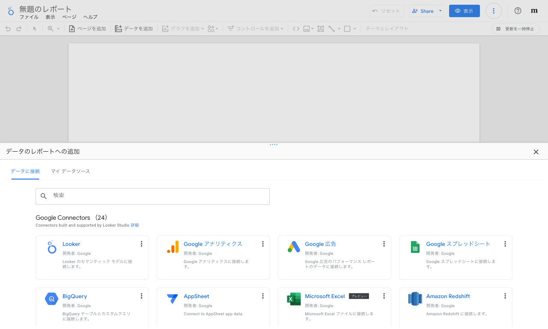This screenshot has width=548, height=329.
Task: Click the リセット button
Action: click(387, 11)
